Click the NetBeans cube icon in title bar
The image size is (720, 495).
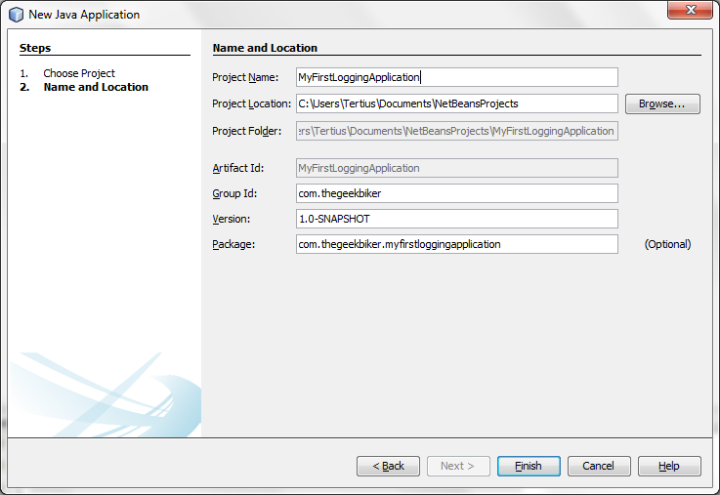click(x=16, y=15)
